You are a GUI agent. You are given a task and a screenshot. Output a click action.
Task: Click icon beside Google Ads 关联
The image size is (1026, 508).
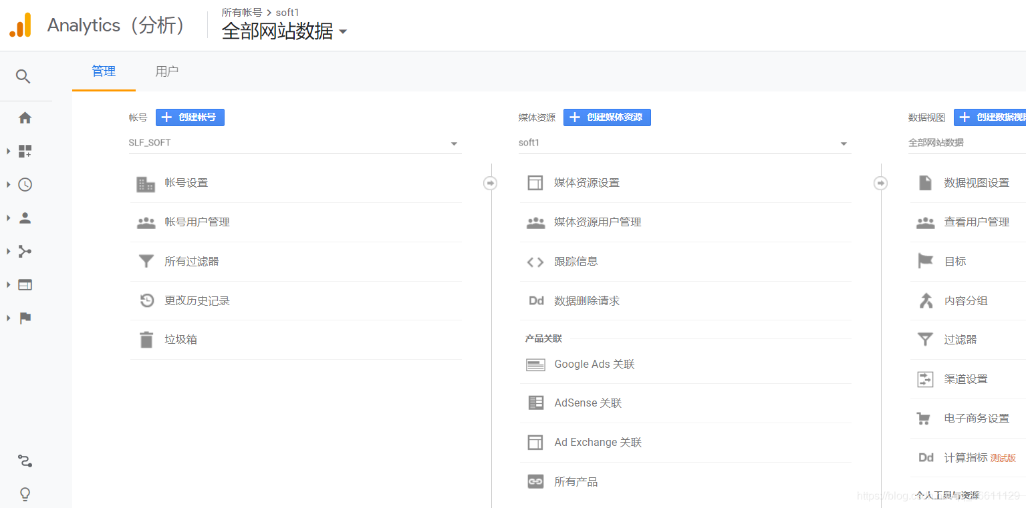pyautogui.click(x=535, y=364)
